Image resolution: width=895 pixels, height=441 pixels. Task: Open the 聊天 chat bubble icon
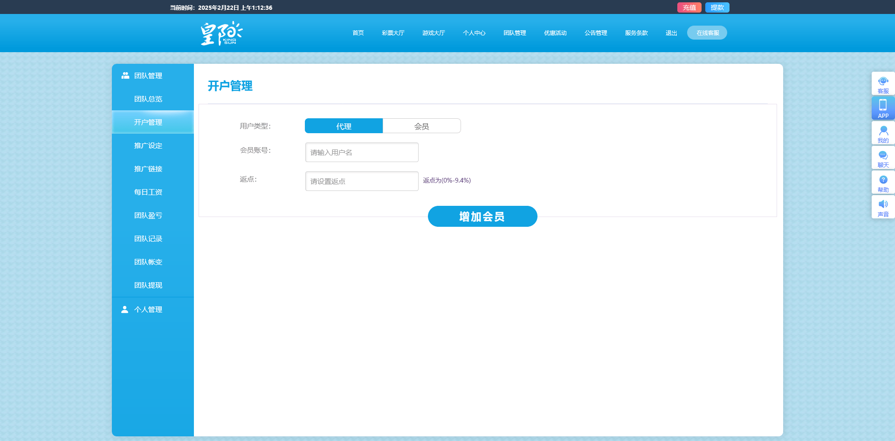coord(883,155)
